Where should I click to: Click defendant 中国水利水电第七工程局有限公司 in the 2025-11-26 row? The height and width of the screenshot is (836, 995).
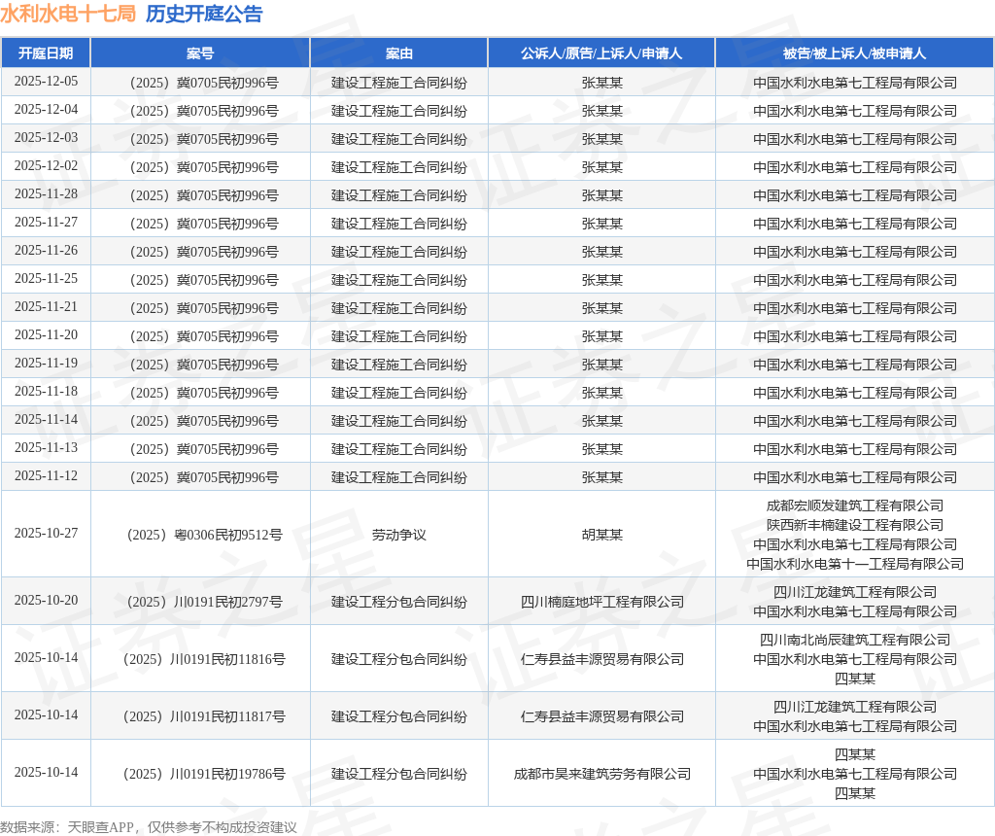[855, 252]
